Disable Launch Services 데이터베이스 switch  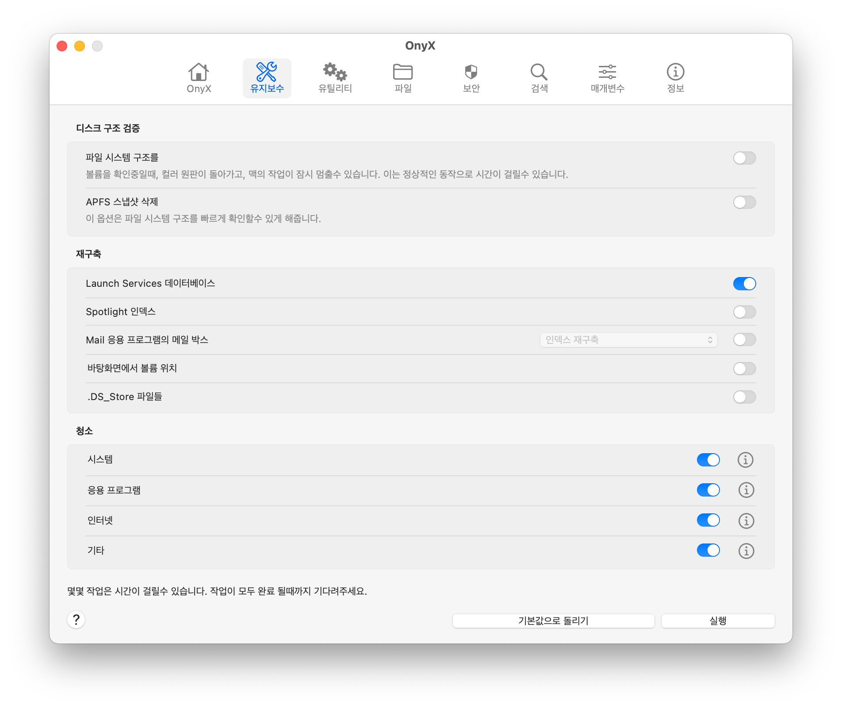coord(744,284)
